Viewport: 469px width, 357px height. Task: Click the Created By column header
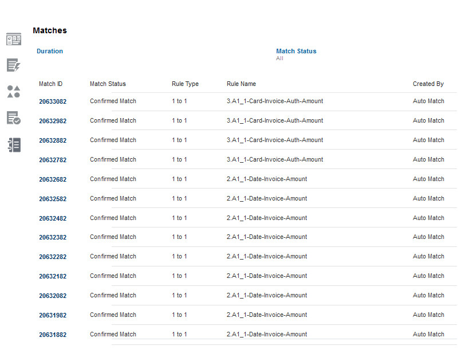click(428, 84)
